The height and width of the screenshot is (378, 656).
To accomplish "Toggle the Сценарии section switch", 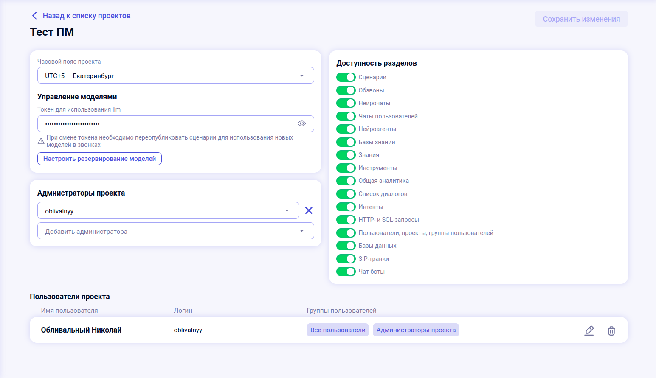I will click(346, 77).
